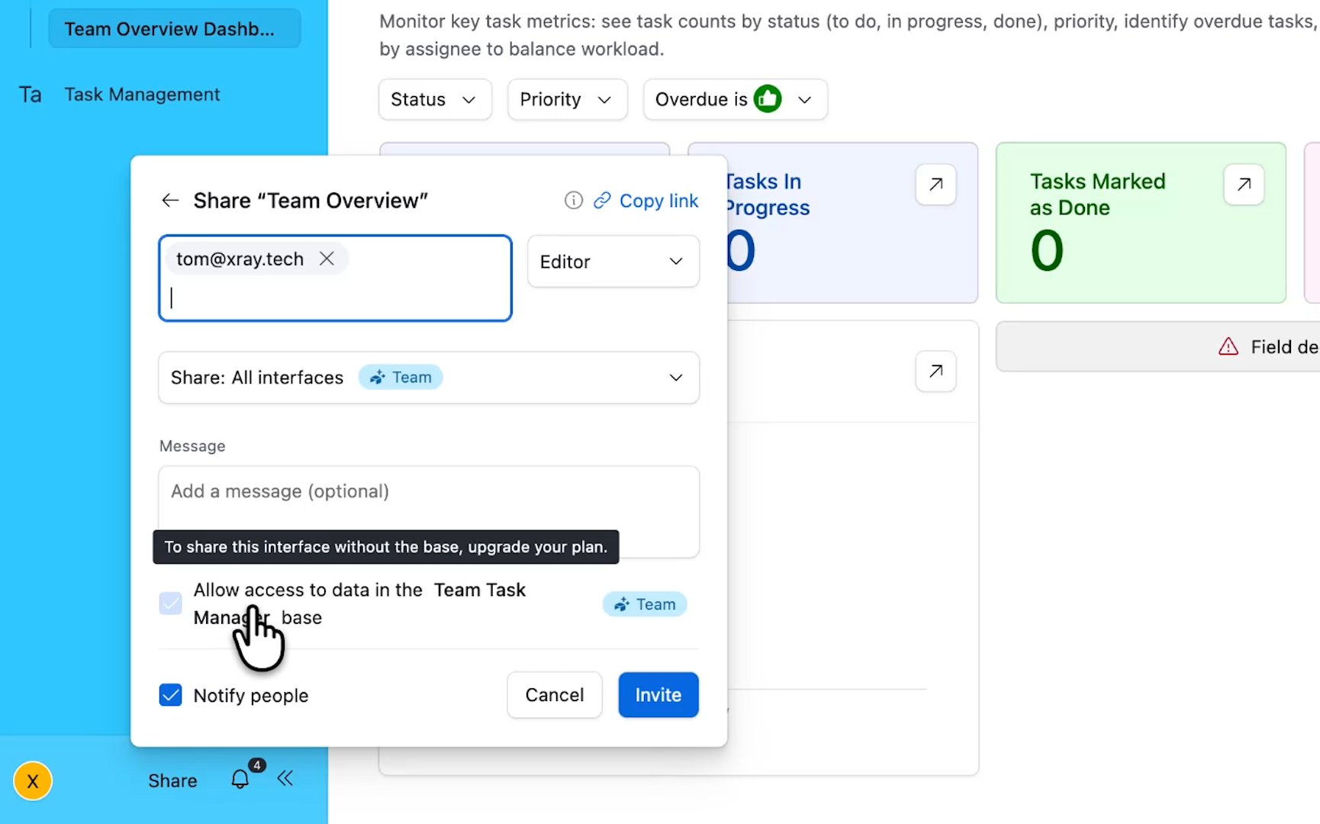Click the thumbs-up icon in Overdue filter
The width and height of the screenshot is (1320, 824).
pyautogui.click(x=768, y=98)
